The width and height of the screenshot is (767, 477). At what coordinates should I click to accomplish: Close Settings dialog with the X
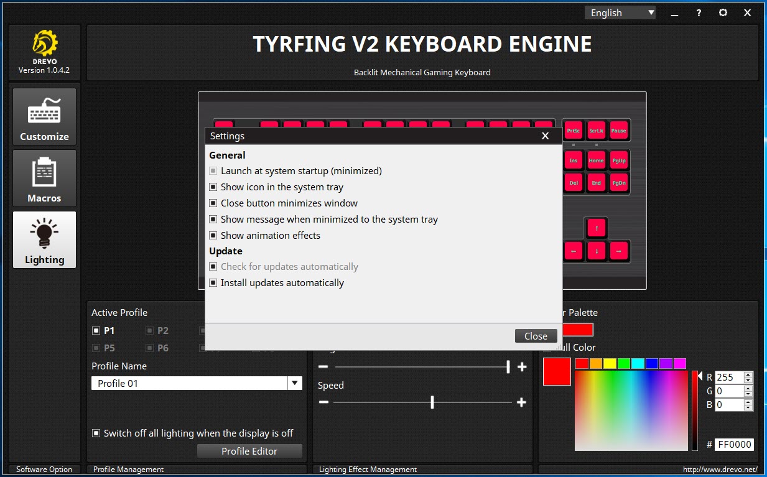point(546,136)
